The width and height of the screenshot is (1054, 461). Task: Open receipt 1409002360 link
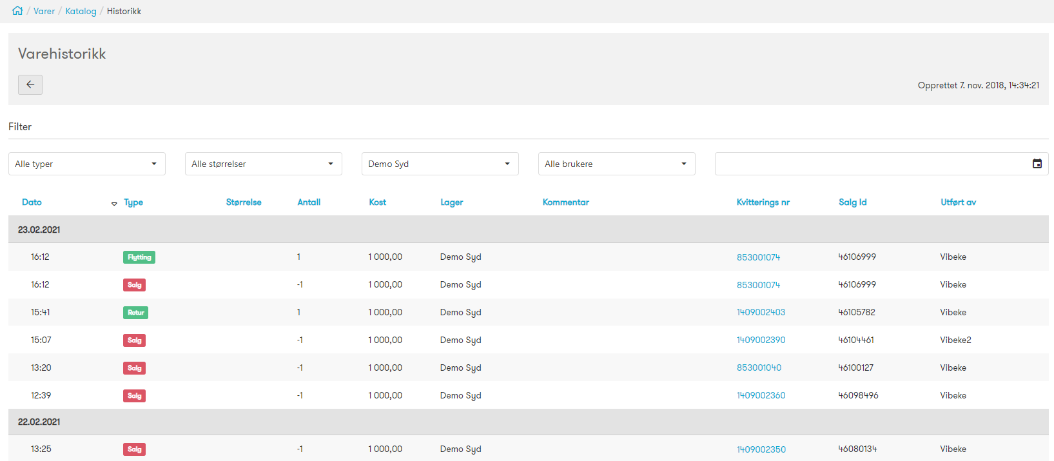tap(761, 395)
